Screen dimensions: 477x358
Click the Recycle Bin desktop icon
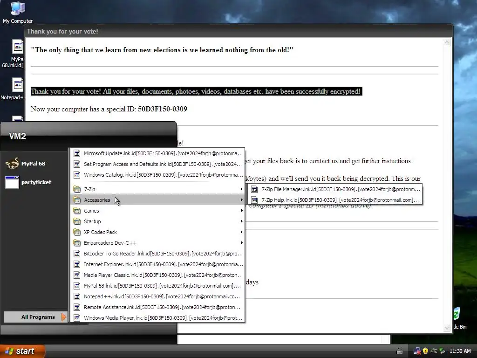(x=459, y=318)
